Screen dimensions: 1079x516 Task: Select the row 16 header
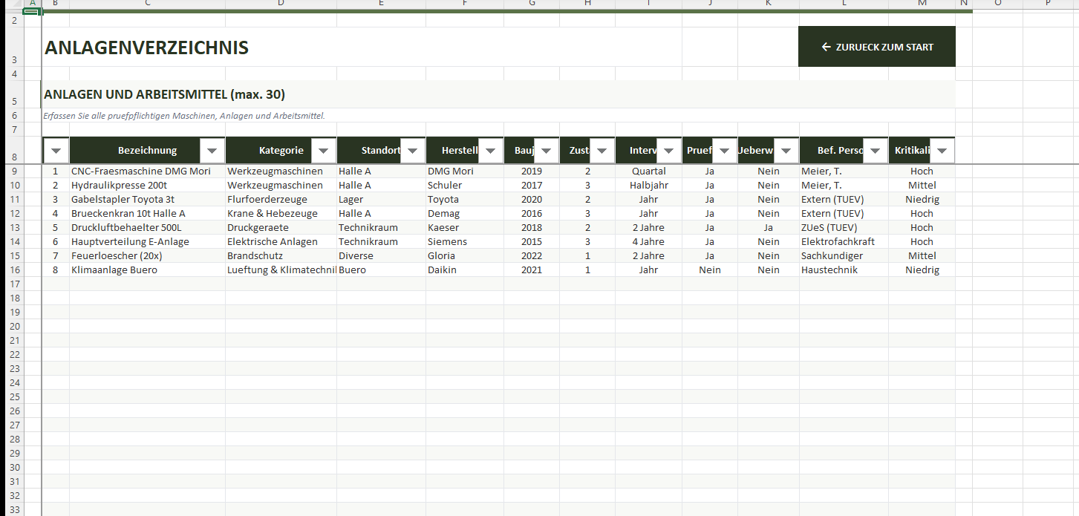15,270
